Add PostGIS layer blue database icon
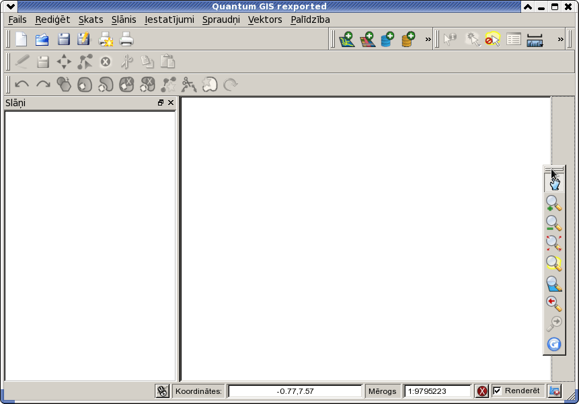Viewport: 579px width, 404px height. (x=387, y=39)
